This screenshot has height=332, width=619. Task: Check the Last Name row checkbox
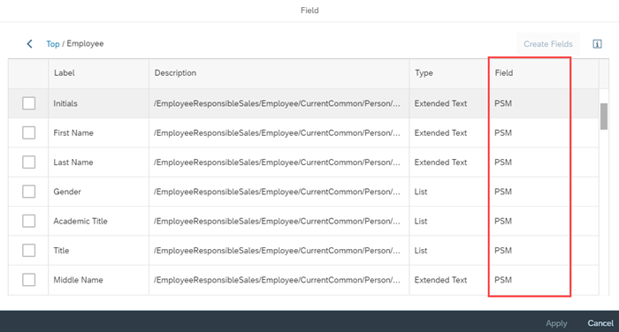[29, 162]
